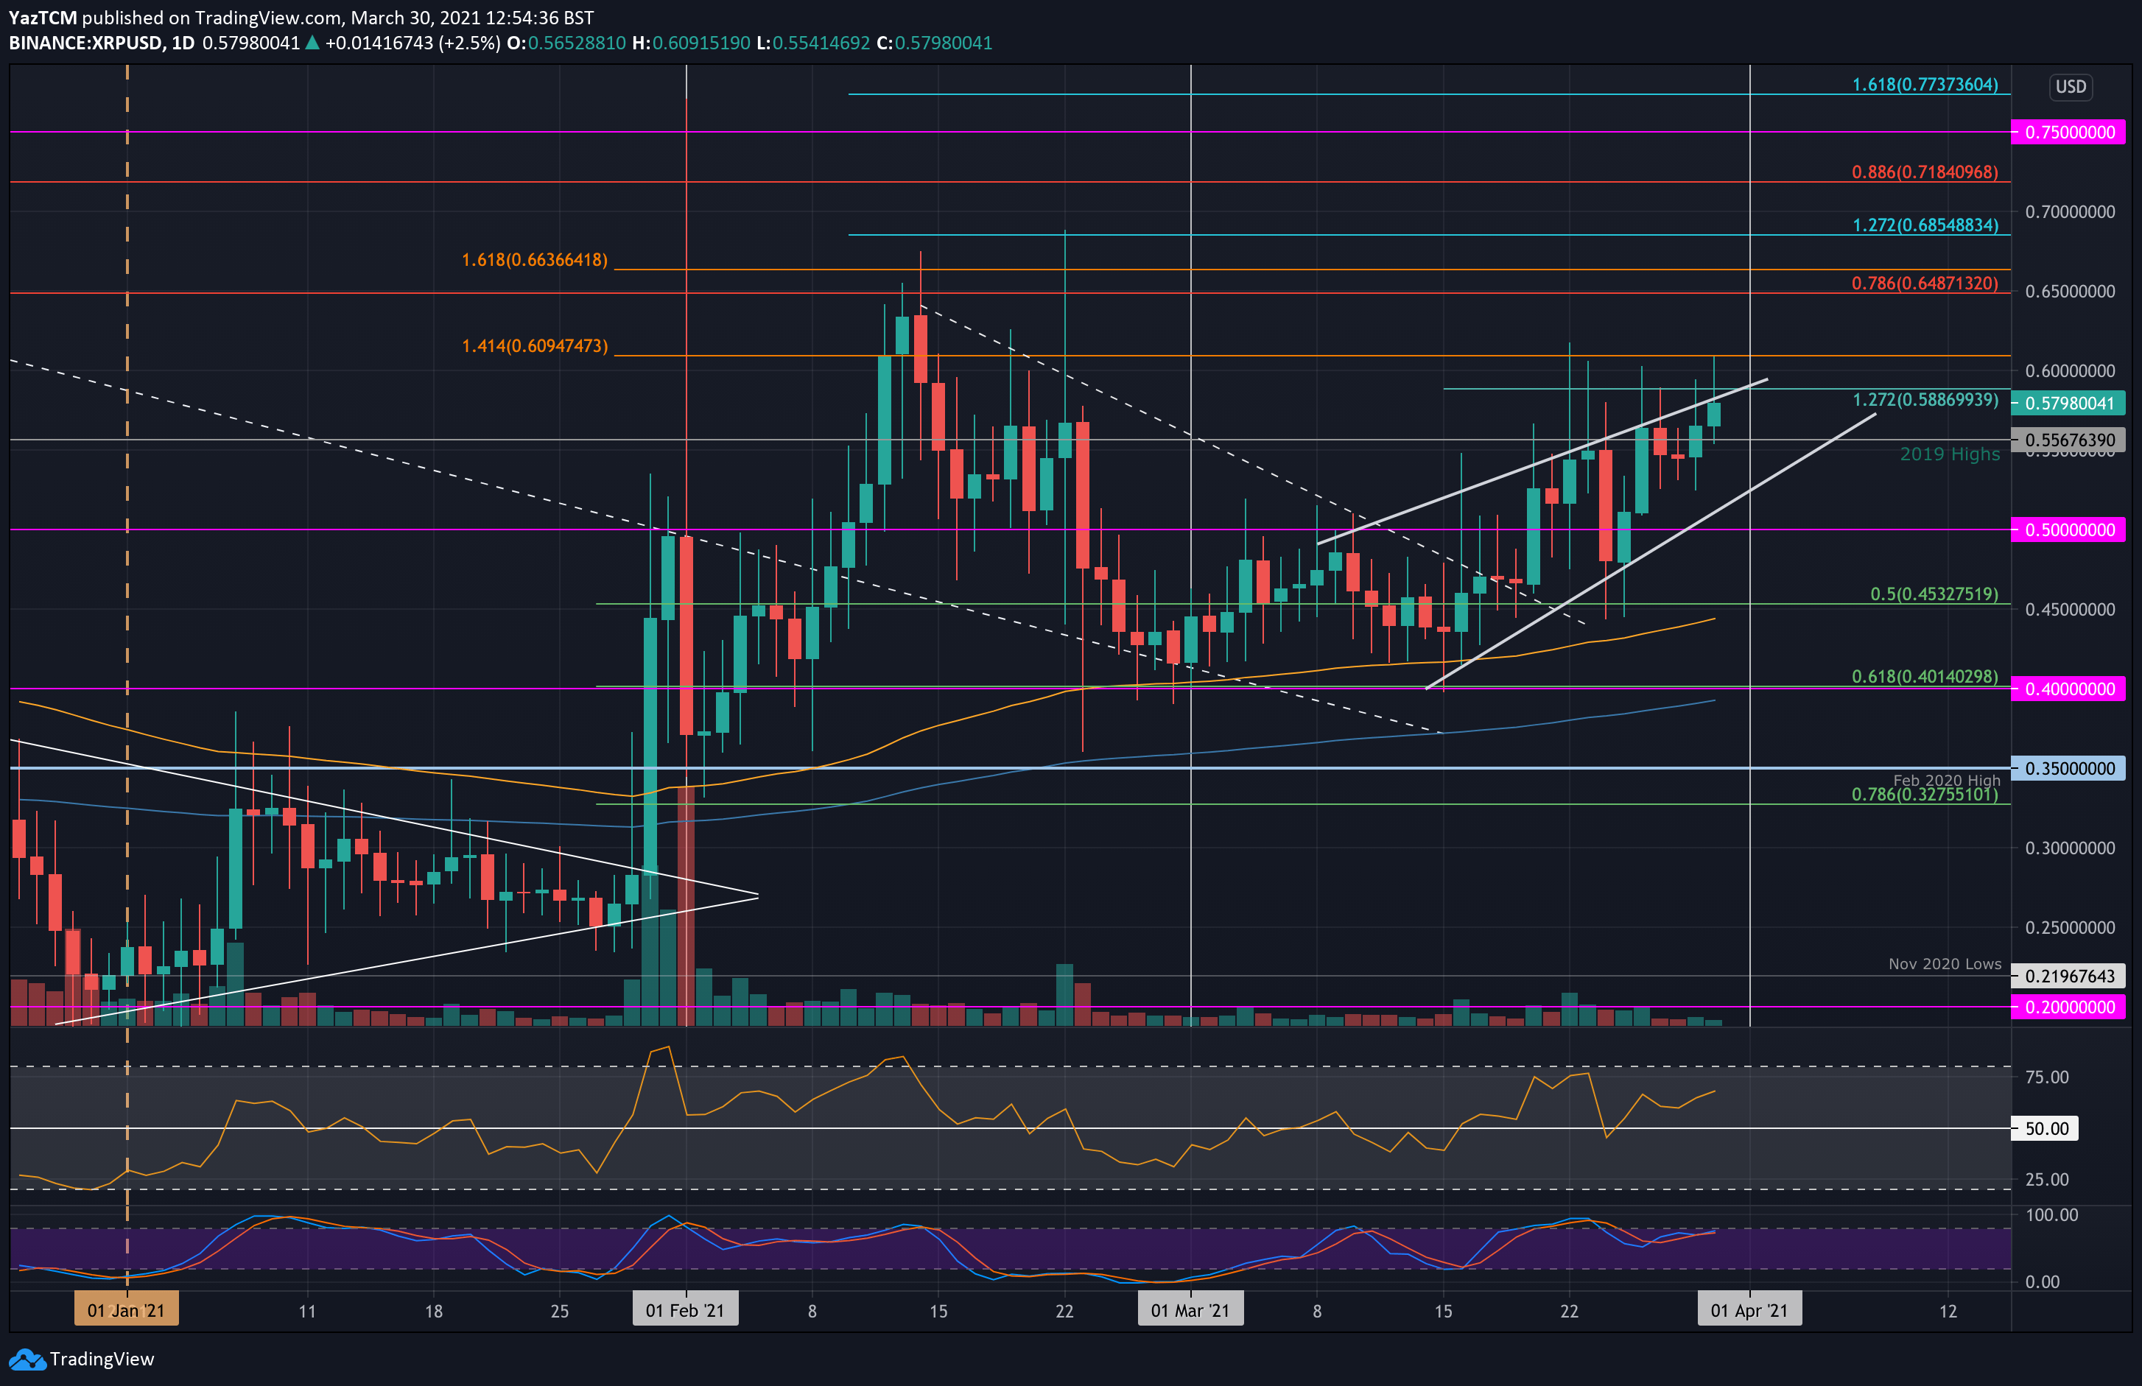The image size is (2142, 1386).
Task: Click the magenta 0.75000000 price label
Action: point(2068,133)
